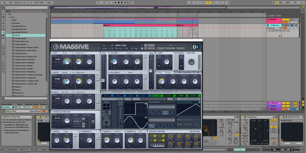Click the preset search magnifier icon in Massive
This screenshot has width=306, height=153.
click(x=112, y=45)
